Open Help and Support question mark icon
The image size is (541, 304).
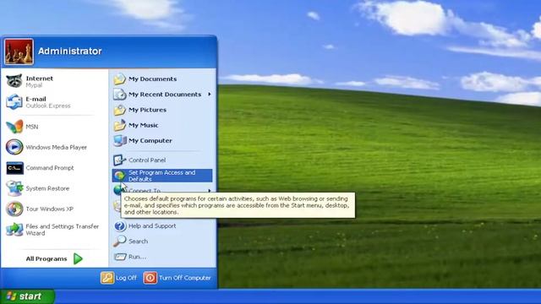click(119, 226)
